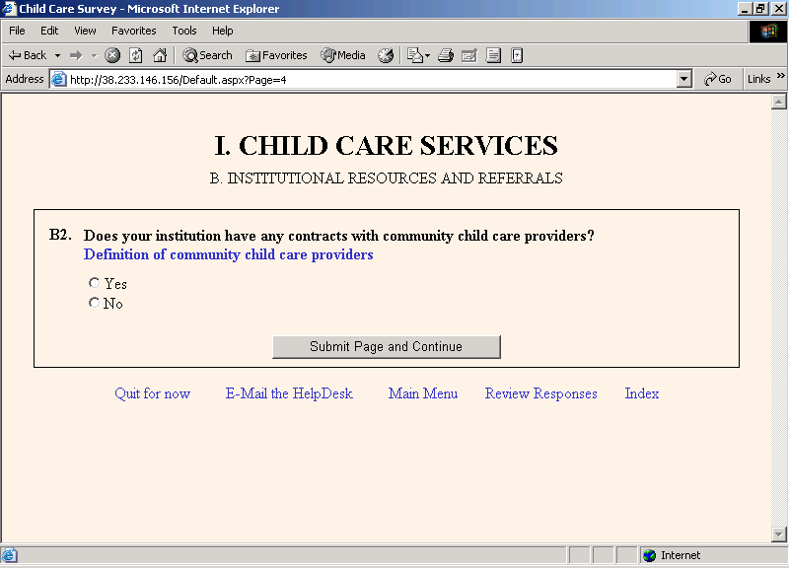Click the Stop loading icon
789x568 pixels.
[x=112, y=55]
